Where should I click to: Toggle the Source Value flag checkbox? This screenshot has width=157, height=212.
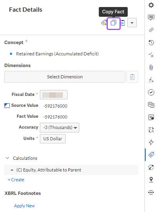coord(7,106)
